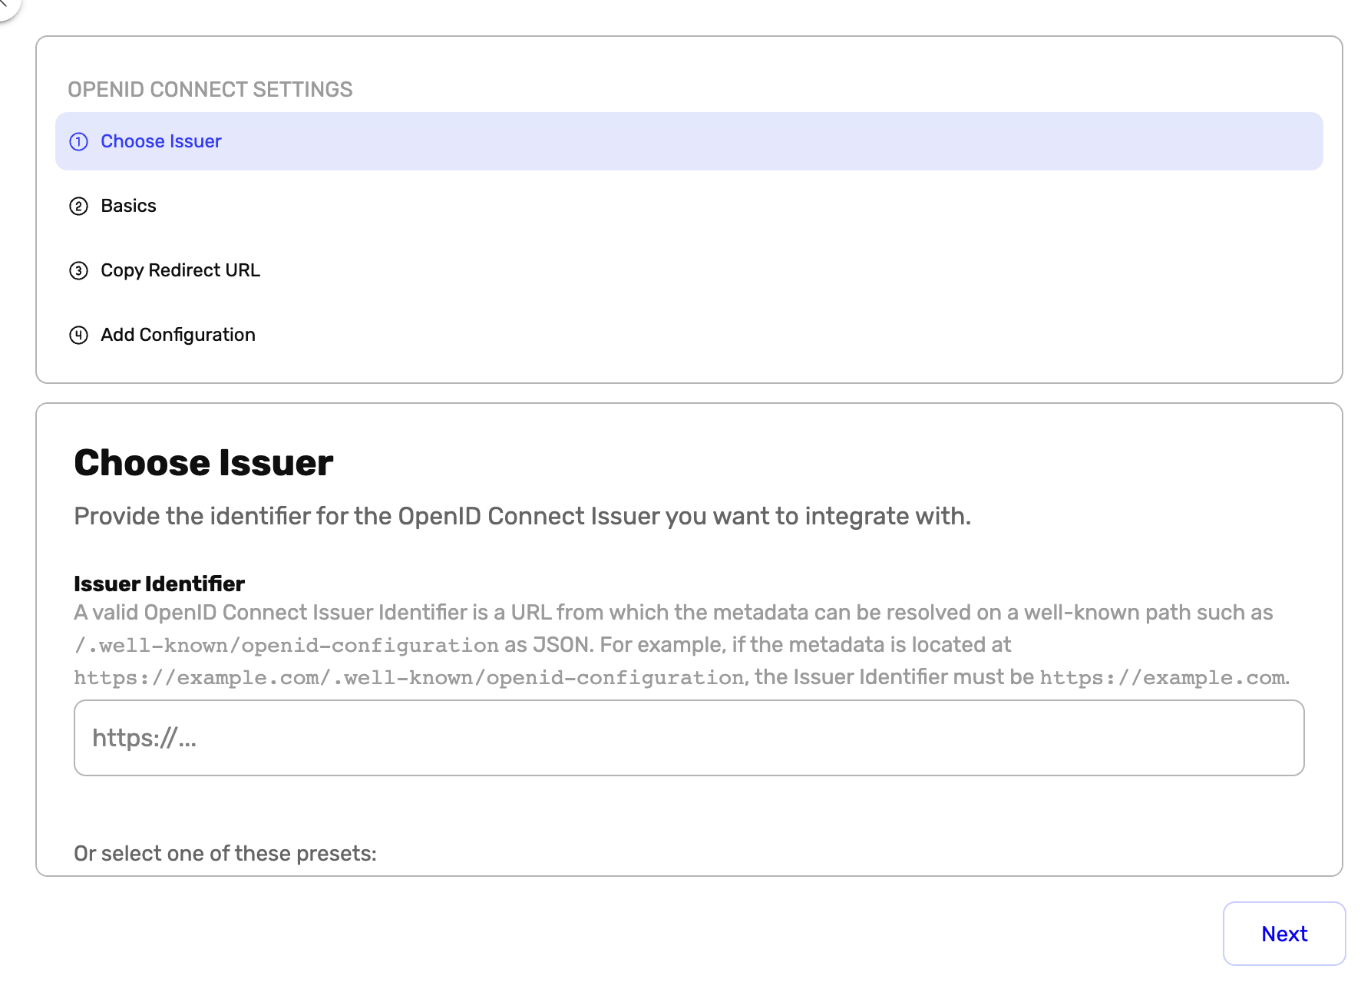
Task: Click the circled "4" icon beside Add Configuration
Action: click(x=80, y=336)
